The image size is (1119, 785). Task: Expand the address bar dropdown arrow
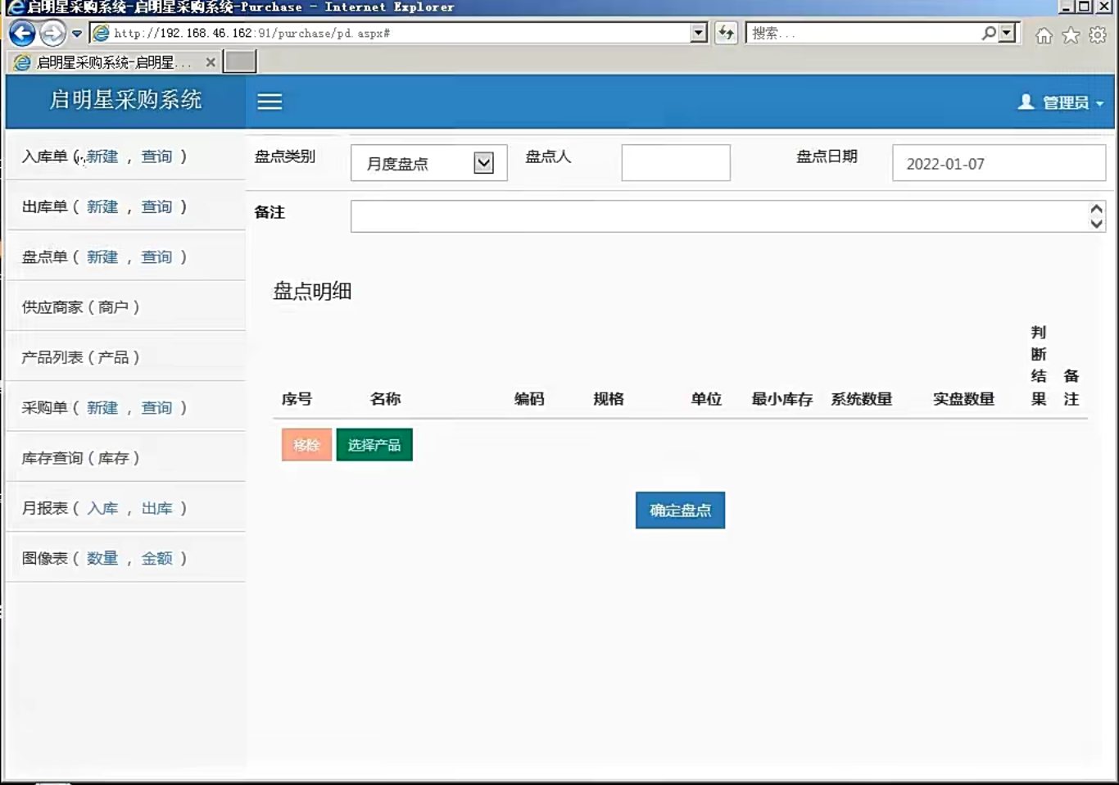click(699, 34)
